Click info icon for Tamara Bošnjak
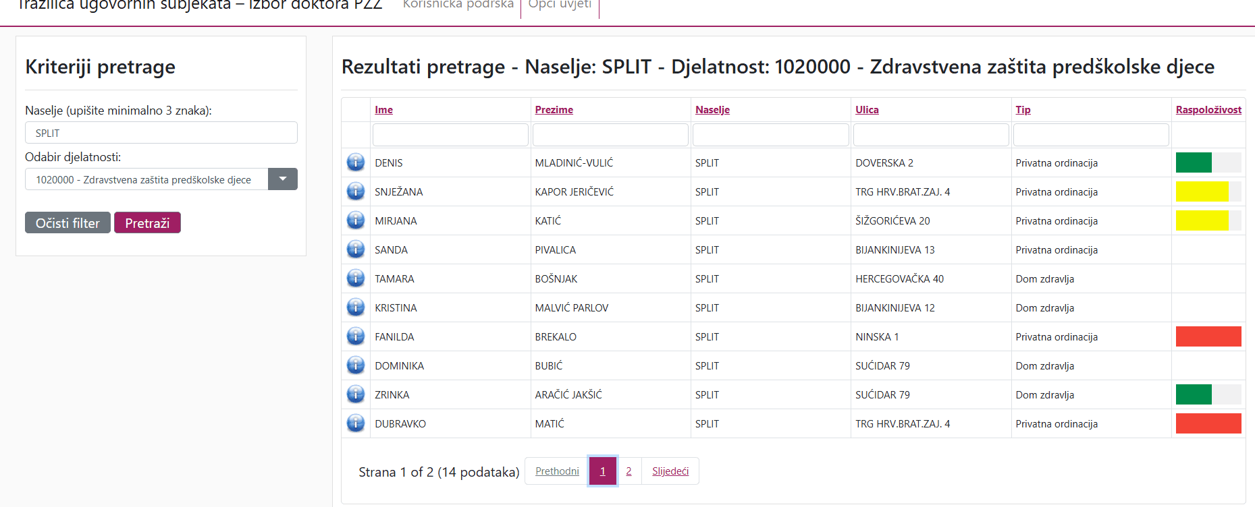This screenshot has width=1255, height=507. [356, 278]
